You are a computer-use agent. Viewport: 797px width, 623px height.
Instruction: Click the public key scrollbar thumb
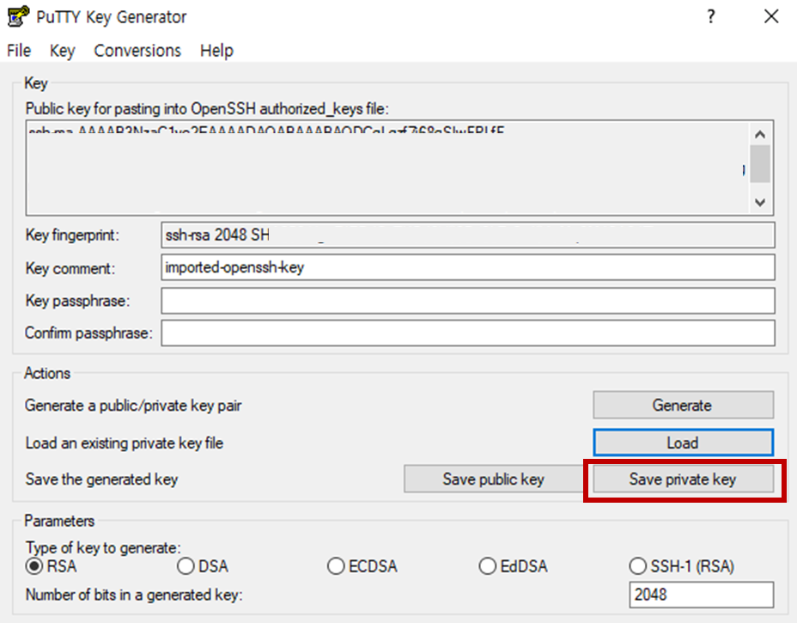[x=760, y=164]
